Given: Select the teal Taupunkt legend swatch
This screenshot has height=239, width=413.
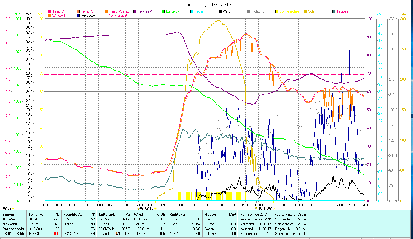Looking at the screenshot, I should [x=333, y=11].
